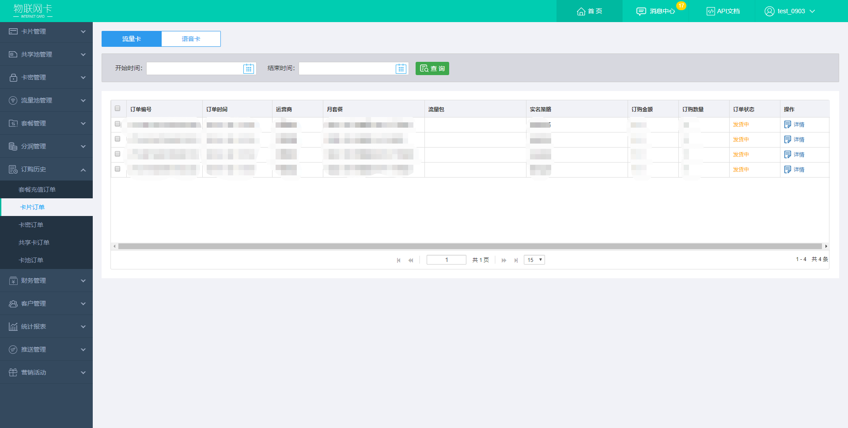Screen dimensions: 848x428
Task: Click the 营销活动 gift icon
Action: [x=13, y=372]
